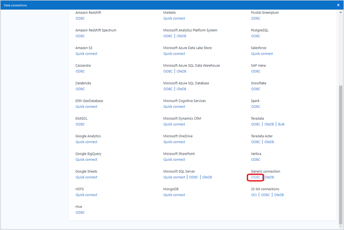
Task: Select ODBC under 32-bit connections
Action: click(265, 195)
